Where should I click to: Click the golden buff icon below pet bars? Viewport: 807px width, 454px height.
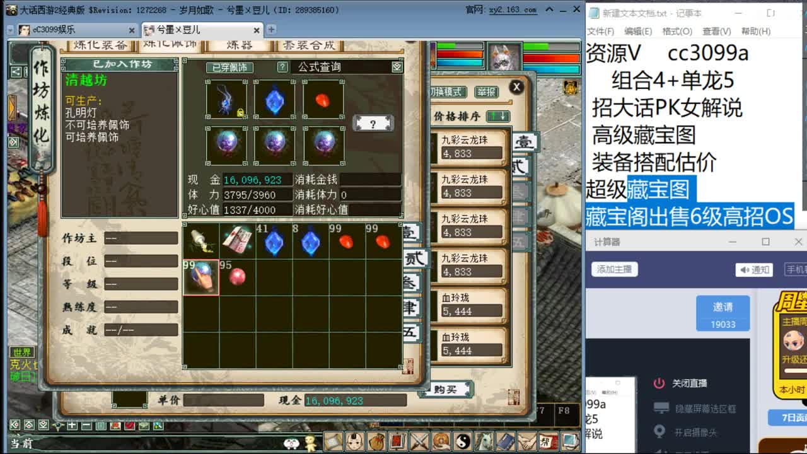[571, 87]
